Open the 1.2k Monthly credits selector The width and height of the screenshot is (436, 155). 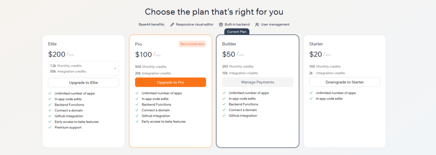[83, 69]
